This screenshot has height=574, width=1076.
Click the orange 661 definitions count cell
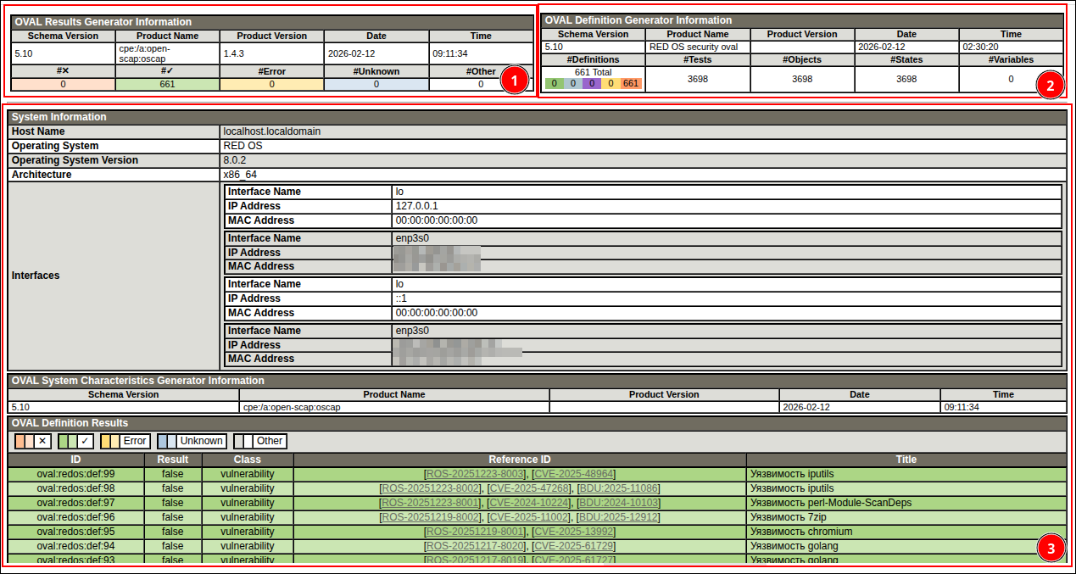(x=631, y=84)
